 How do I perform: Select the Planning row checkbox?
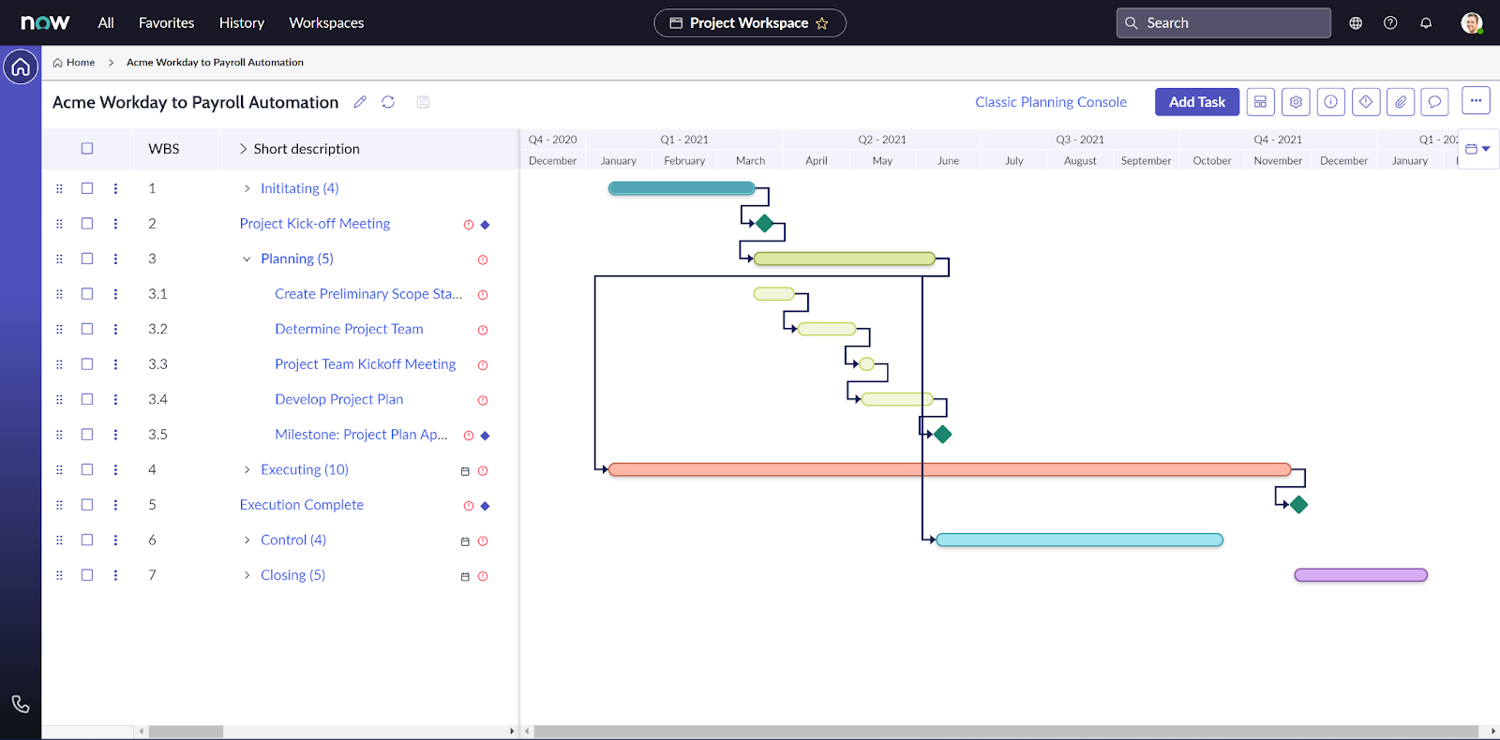(x=87, y=259)
